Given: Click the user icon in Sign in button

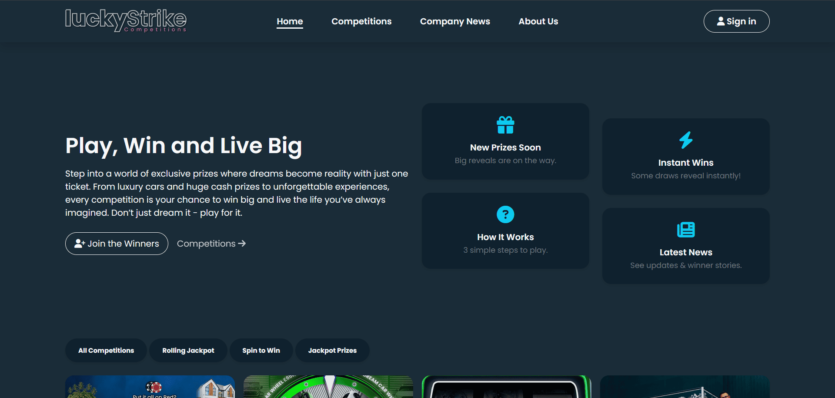Looking at the screenshot, I should (721, 21).
